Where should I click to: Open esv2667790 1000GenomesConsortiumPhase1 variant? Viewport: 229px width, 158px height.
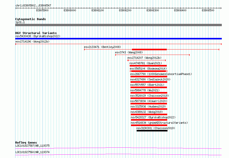161,74
